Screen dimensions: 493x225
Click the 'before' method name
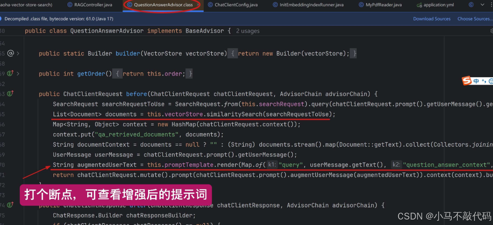(x=136, y=94)
